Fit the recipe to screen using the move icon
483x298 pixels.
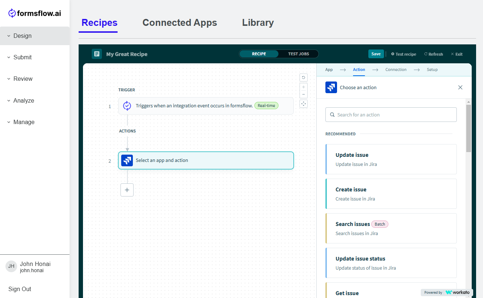(x=304, y=104)
